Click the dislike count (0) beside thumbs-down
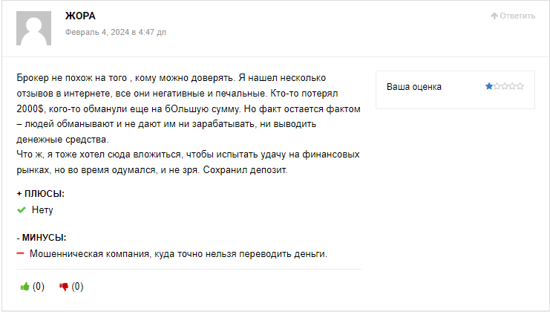This screenshot has width=550, height=312. 77,287
